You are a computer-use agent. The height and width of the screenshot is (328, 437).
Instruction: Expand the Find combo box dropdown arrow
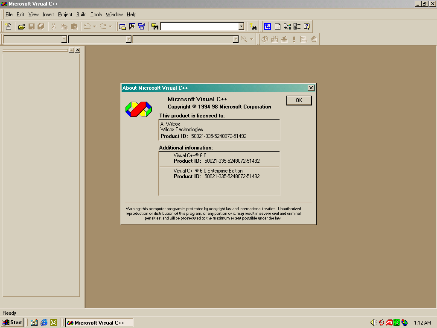(x=241, y=26)
